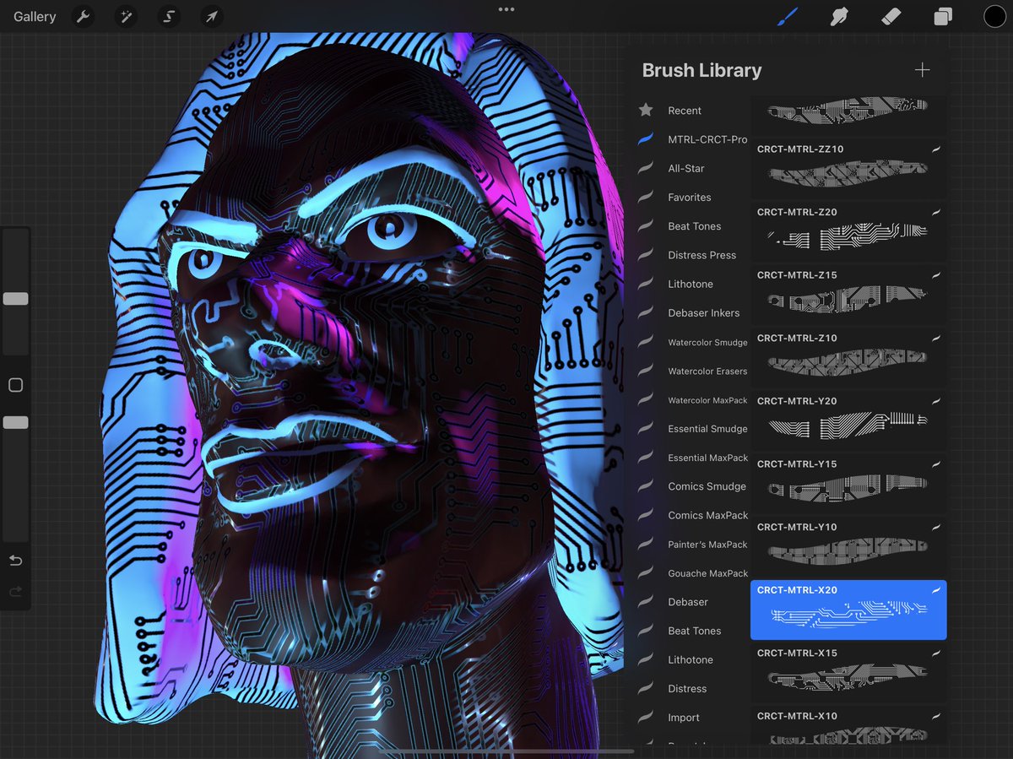Open the Import brush set
Viewport: 1013px width, 759px height.
point(684,718)
